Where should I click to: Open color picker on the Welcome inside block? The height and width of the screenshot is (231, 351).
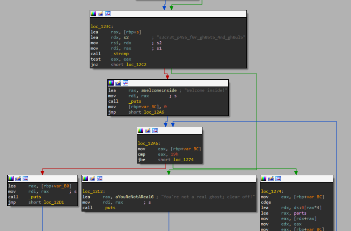111,83
